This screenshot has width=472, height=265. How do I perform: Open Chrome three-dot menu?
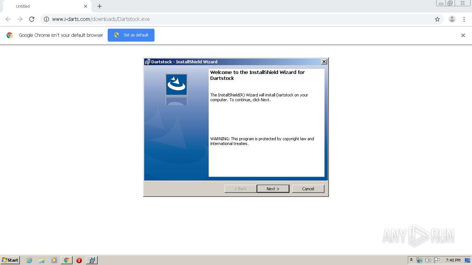click(464, 19)
